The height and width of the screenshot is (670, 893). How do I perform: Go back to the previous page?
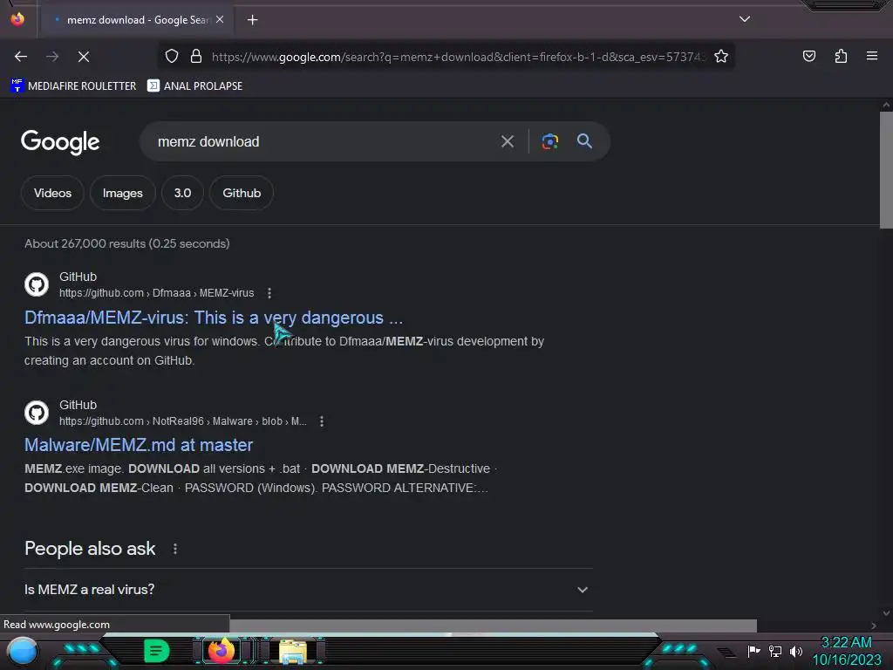click(x=21, y=57)
